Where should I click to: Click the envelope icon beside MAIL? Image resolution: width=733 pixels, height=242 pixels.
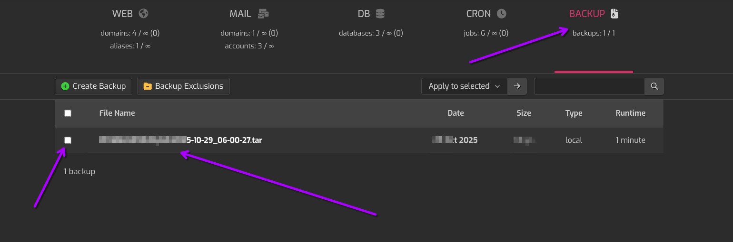(x=263, y=14)
